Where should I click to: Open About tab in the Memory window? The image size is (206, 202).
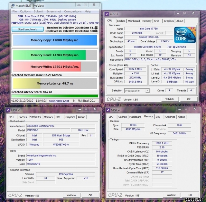tap(181, 117)
